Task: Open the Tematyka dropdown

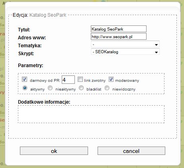Action: pos(125,44)
